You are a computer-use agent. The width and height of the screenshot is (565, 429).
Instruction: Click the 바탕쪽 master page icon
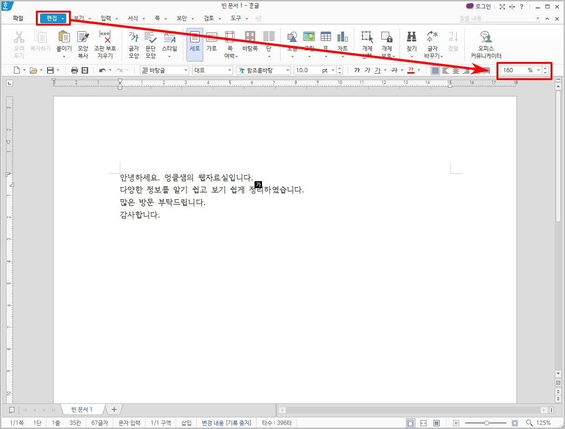click(250, 37)
